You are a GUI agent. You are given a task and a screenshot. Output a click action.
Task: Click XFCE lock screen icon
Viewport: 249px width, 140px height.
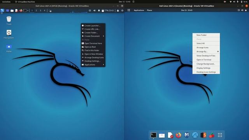[x=118, y=10]
